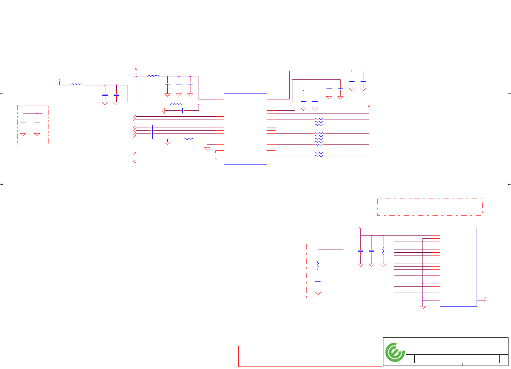Click the power terminal circle right of the IC
The image size is (511, 369).
(369, 106)
